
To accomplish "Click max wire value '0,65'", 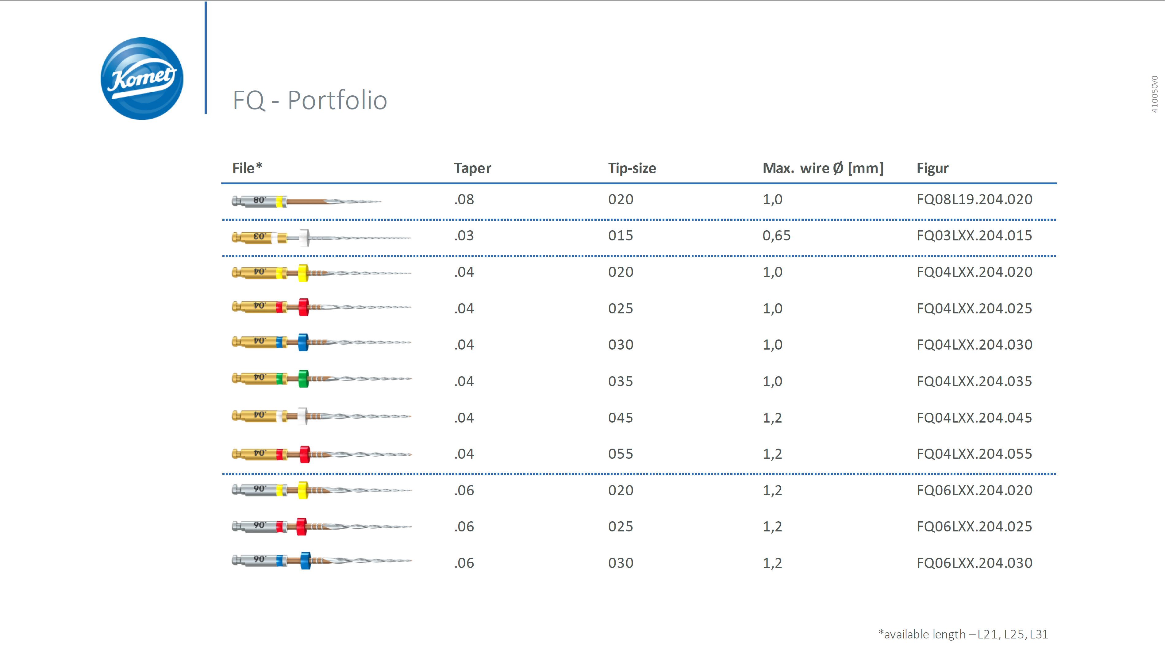I will (x=777, y=236).
